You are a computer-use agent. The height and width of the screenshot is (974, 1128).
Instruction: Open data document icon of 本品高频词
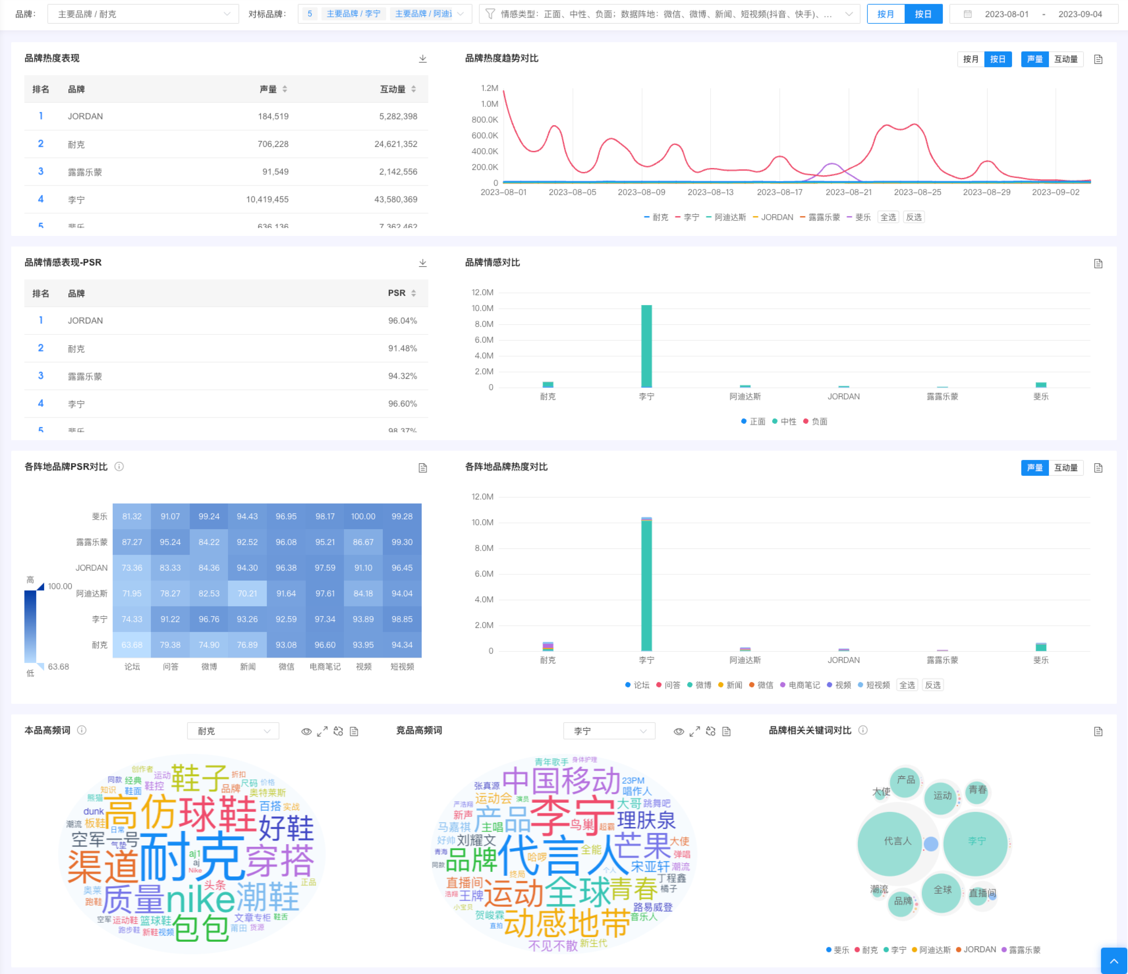click(x=354, y=731)
